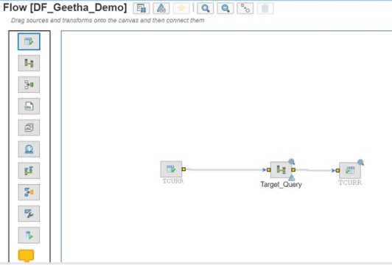This screenshot has height=265, width=392.
Task: Click the TCURR label below the right target node
Action: tap(350, 183)
